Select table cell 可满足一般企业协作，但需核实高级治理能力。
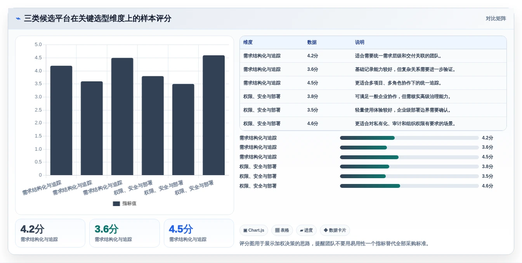Image resolution: width=522 pixels, height=263 pixels. pos(403,96)
